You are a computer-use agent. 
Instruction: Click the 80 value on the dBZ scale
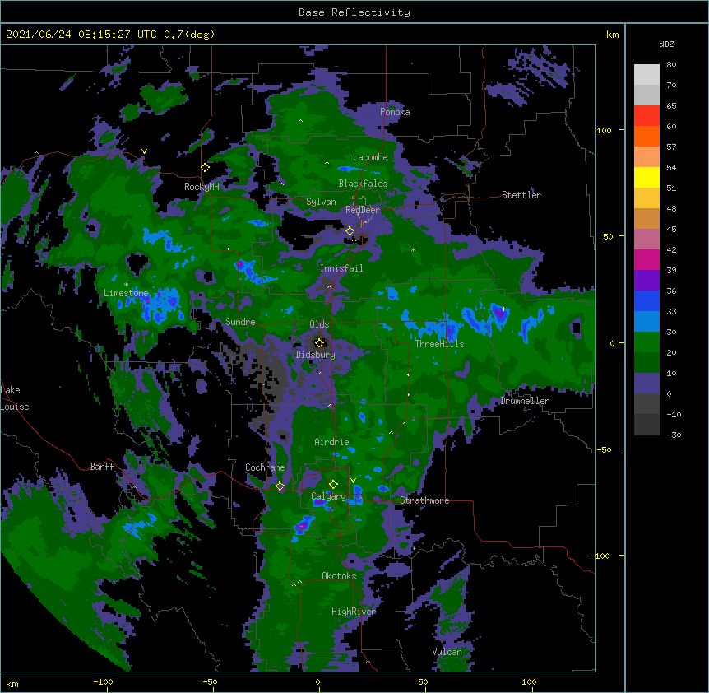pos(671,65)
